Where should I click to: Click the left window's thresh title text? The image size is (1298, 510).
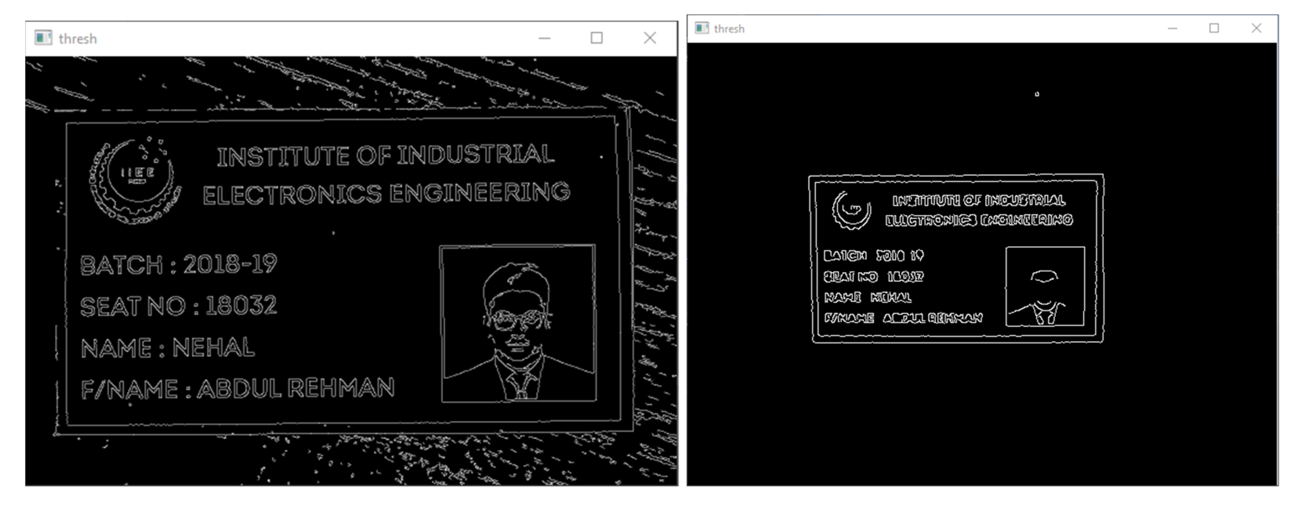[x=78, y=39]
